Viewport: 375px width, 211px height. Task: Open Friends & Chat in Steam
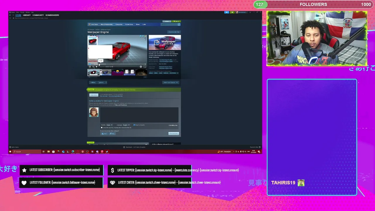[x=255, y=147]
